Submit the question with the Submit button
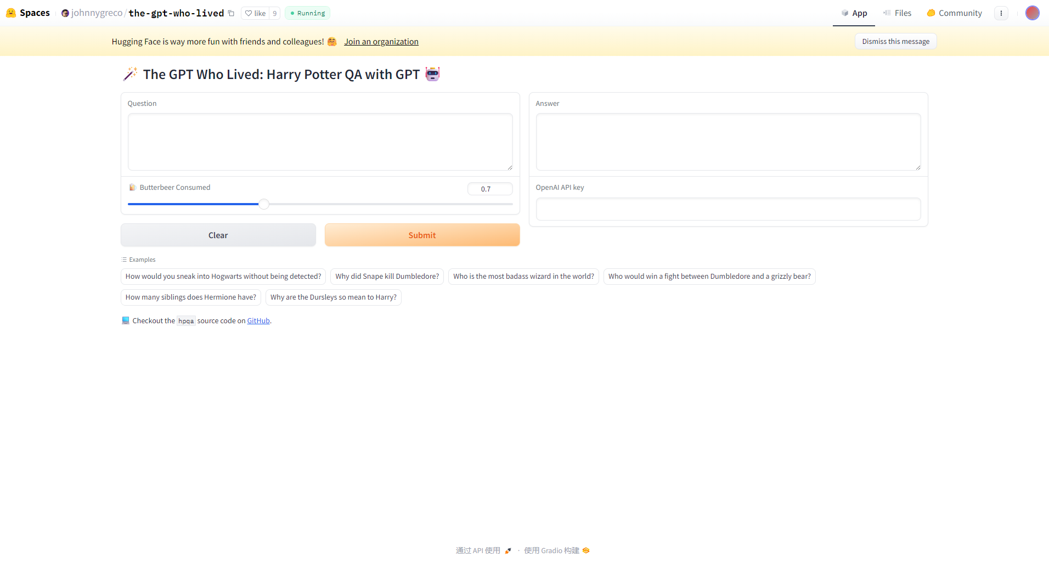 [422, 235]
